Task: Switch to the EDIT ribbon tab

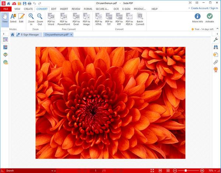Action: [54, 9]
